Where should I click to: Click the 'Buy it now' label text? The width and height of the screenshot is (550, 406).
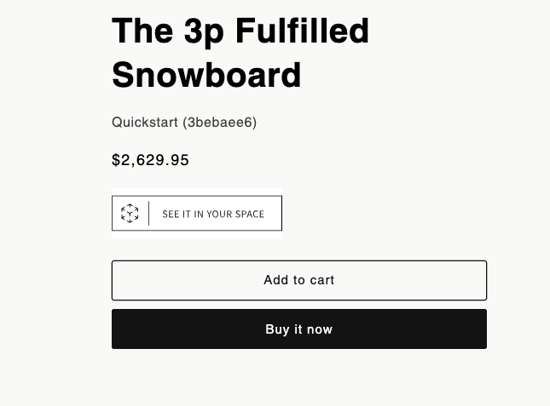click(x=298, y=329)
